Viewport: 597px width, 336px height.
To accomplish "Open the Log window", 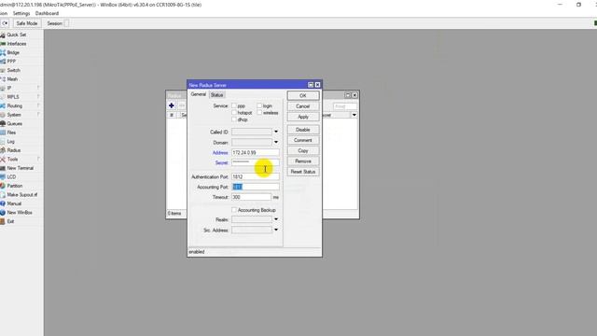I will [x=10, y=141].
